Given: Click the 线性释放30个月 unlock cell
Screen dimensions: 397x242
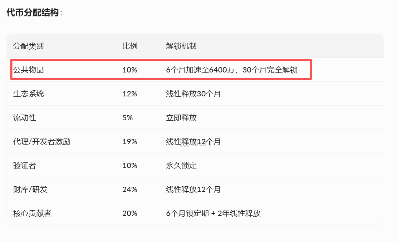Looking at the screenshot, I should 193,94.
